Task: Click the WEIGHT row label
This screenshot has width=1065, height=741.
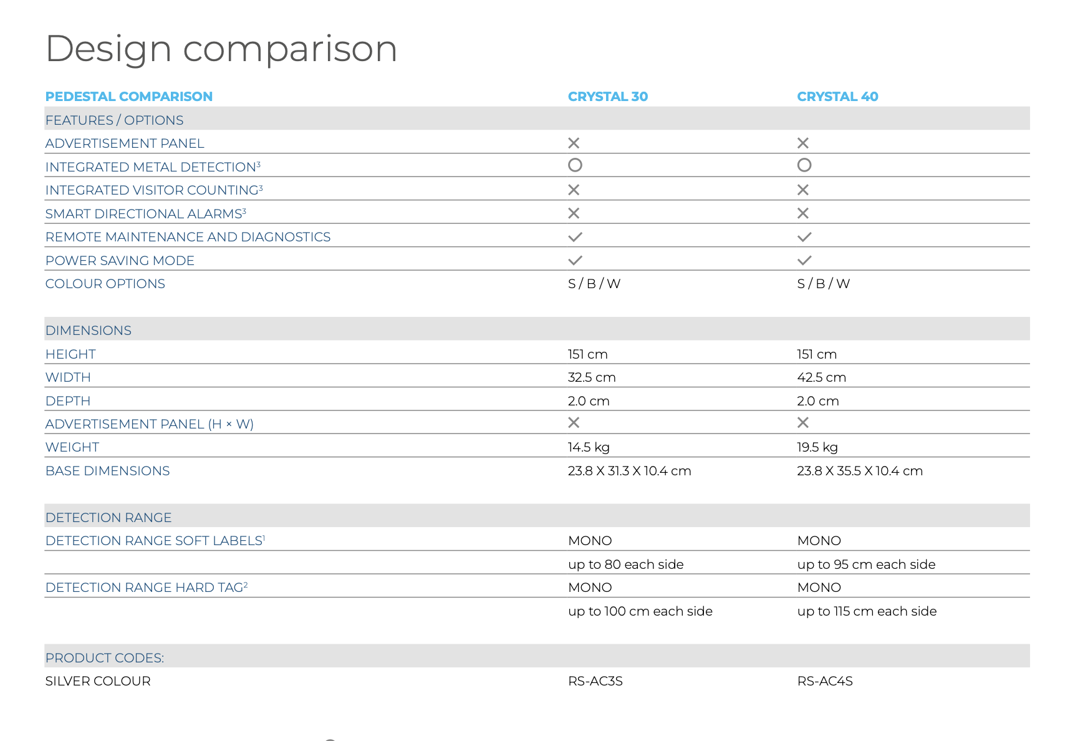Action: [72, 447]
